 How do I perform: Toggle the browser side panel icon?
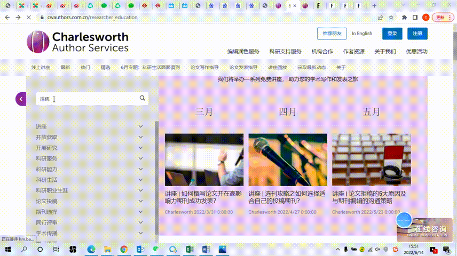415,18
